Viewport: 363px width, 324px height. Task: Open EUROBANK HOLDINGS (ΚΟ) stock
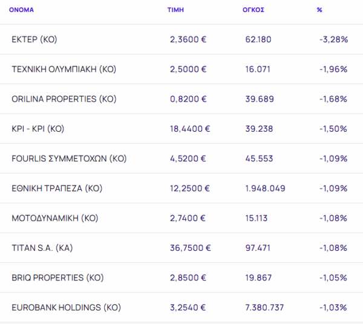click(66, 308)
